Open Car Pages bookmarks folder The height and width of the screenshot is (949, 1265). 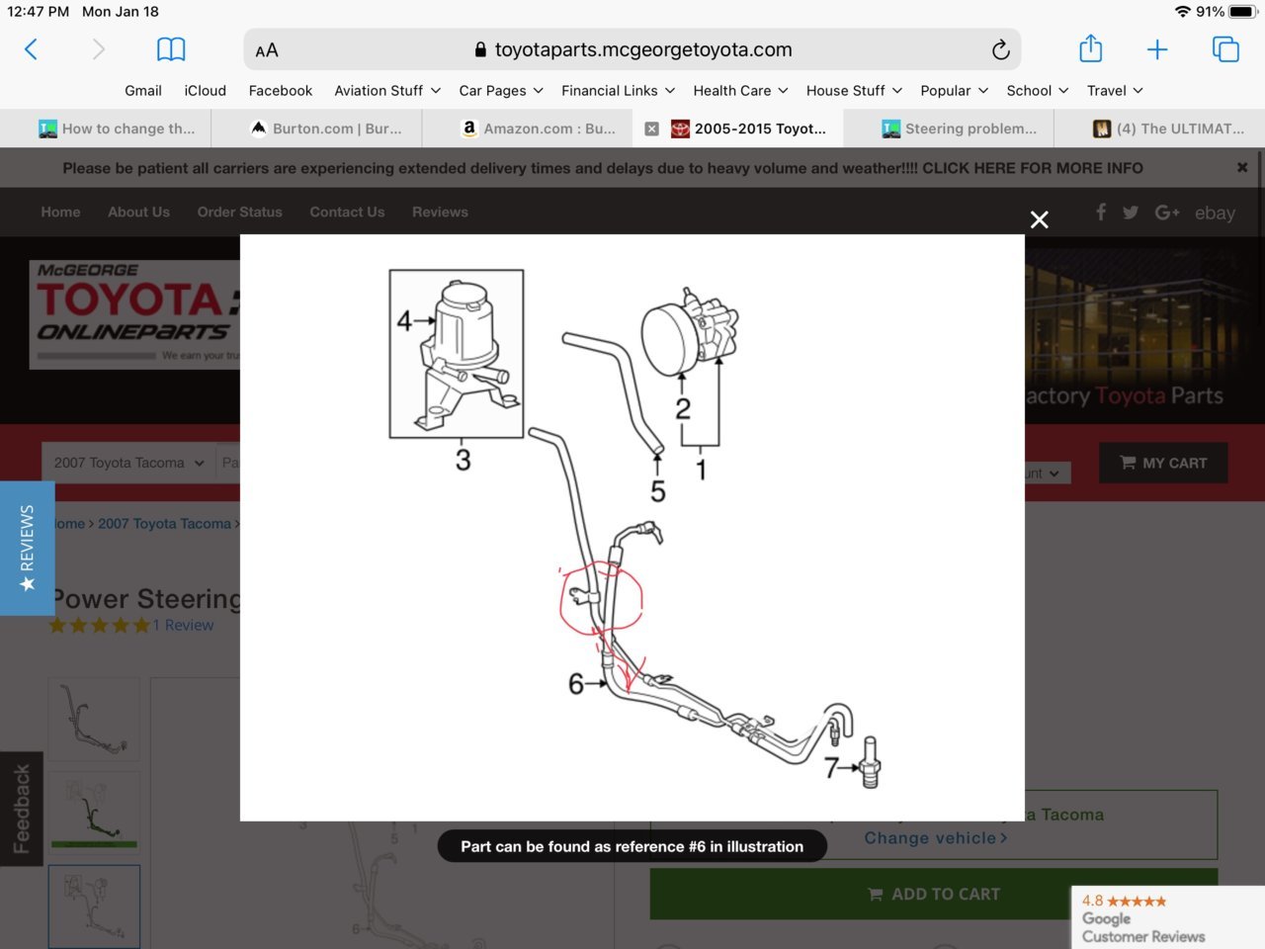[501, 90]
